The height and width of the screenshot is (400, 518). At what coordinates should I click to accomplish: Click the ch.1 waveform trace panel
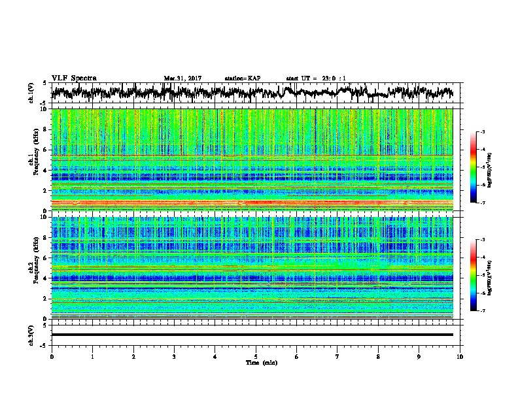tap(257, 93)
